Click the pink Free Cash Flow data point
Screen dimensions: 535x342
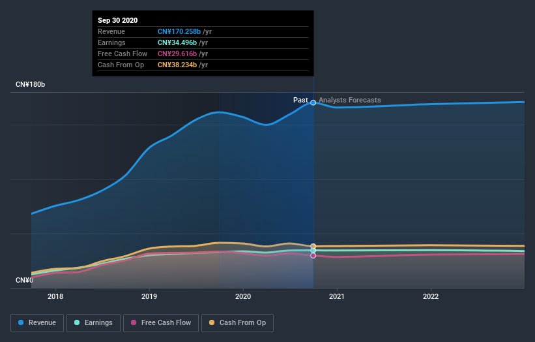pos(313,256)
